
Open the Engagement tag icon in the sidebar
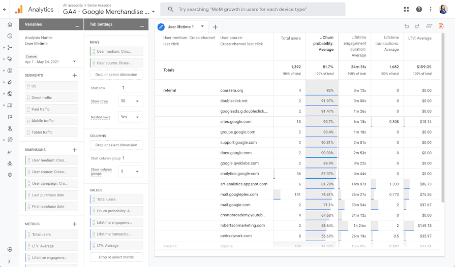[x=10, y=59]
